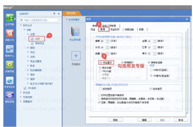This screenshot has width=193, height=127.
Task: Switch to the 凭证打印 tab
Action: [x=115, y=30]
